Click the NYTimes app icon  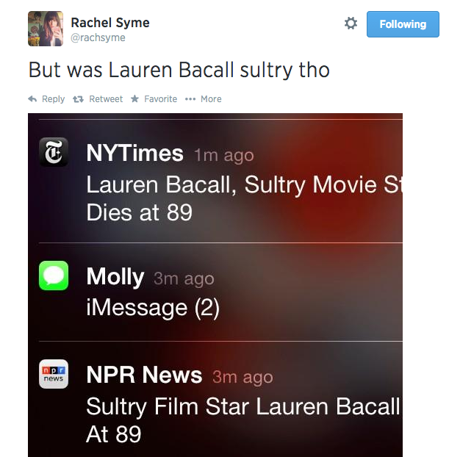54,152
